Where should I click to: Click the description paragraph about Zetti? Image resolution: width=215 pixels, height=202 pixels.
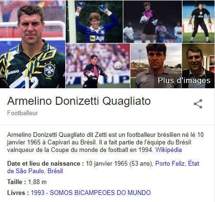pyautogui.click(x=105, y=143)
